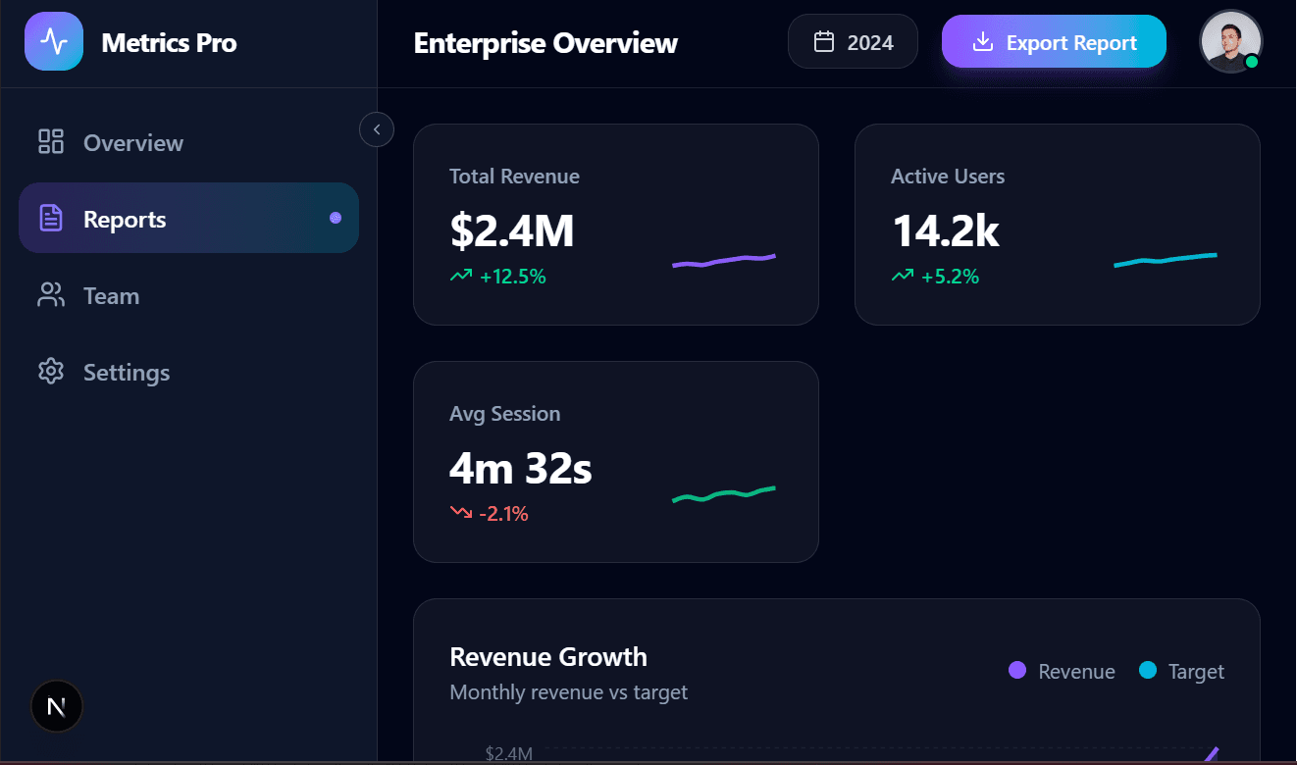Click the Reports document icon
Viewport: 1297px width, 765px height.
point(50,218)
